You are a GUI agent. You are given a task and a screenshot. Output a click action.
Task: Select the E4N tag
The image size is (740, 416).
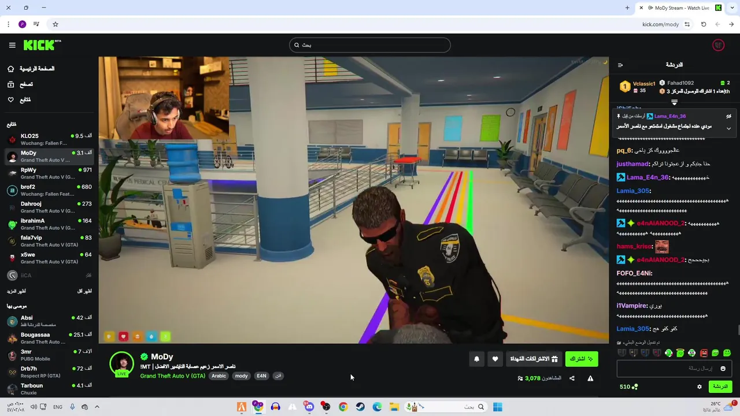pos(261,376)
